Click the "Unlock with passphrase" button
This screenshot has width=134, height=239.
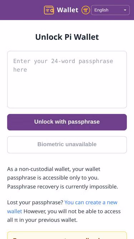pyautogui.click(x=67, y=122)
